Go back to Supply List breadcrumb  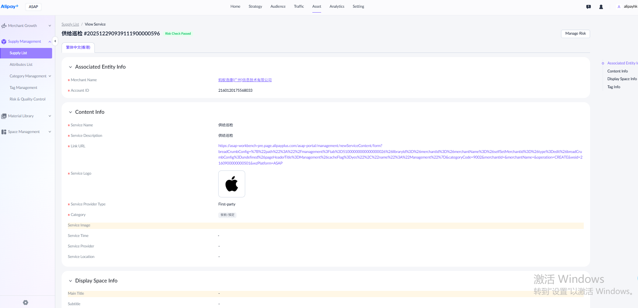click(70, 24)
